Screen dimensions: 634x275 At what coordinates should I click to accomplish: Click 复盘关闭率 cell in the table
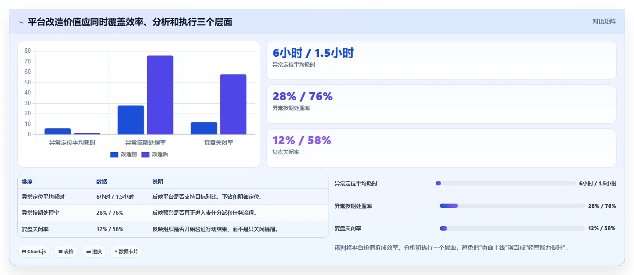[35, 229]
